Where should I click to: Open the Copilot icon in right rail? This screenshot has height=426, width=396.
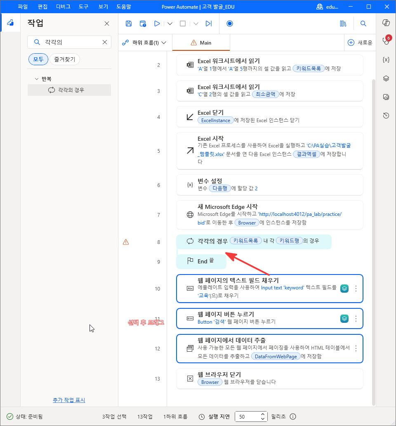pyautogui.click(x=386, y=23)
